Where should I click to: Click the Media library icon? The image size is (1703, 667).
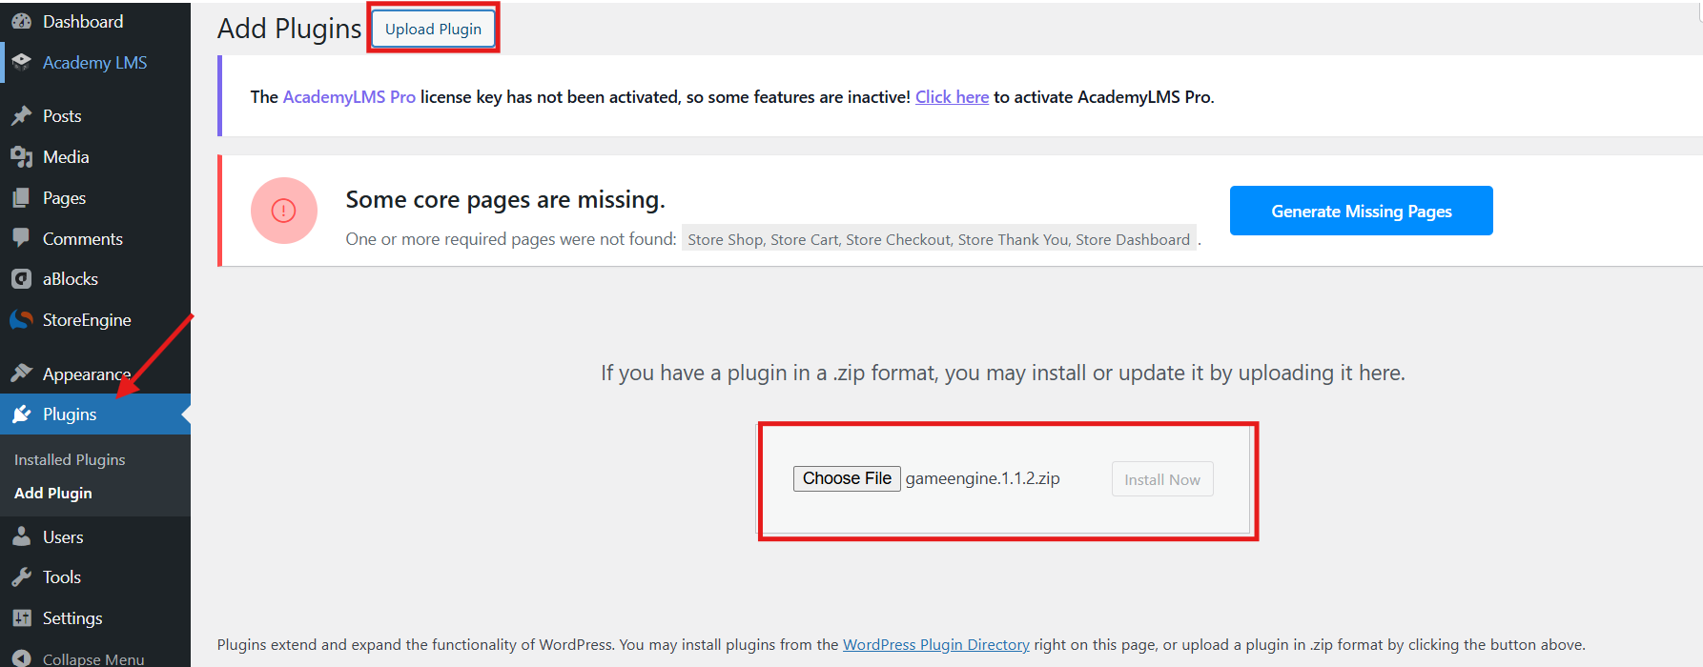point(21,157)
